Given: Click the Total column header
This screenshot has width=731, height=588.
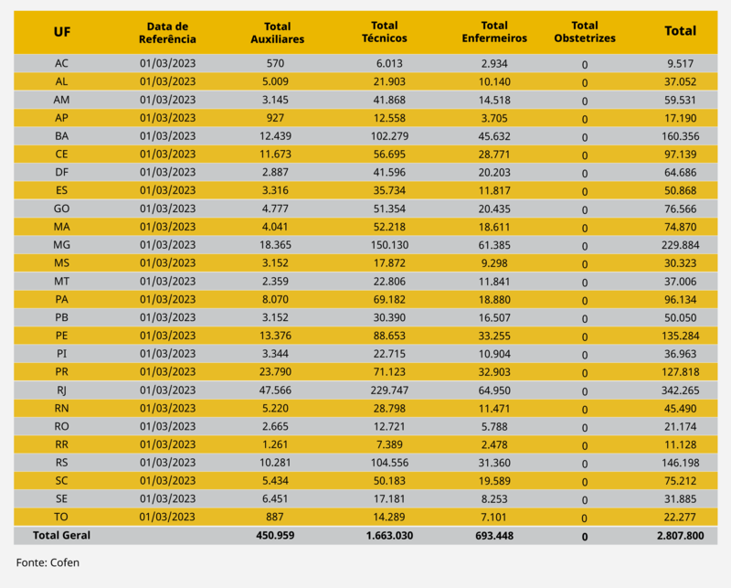Looking at the screenshot, I should coord(680,31).
